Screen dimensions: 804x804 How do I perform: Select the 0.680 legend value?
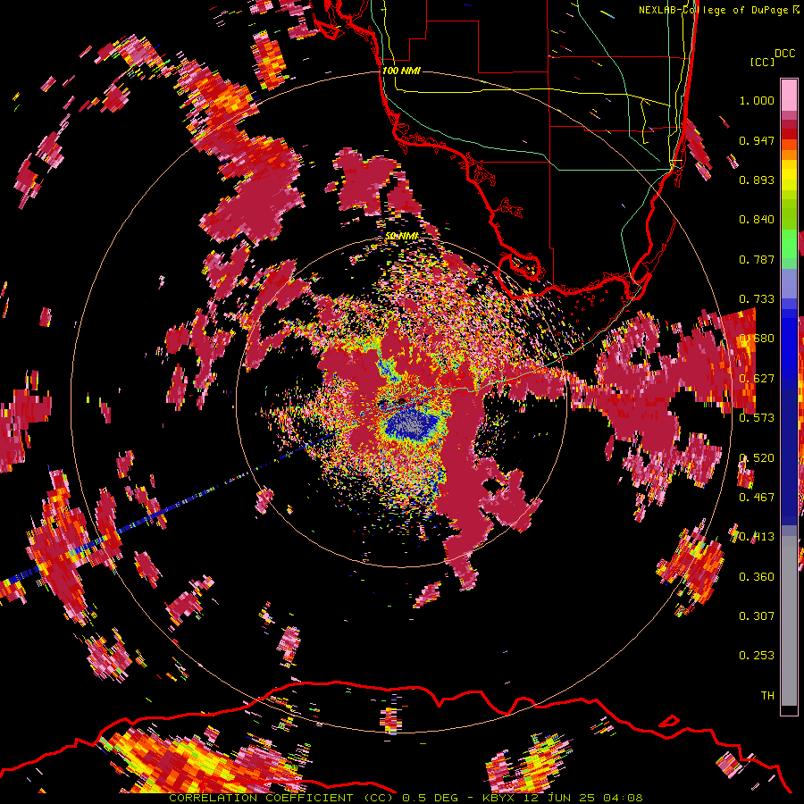coord(757,339)
